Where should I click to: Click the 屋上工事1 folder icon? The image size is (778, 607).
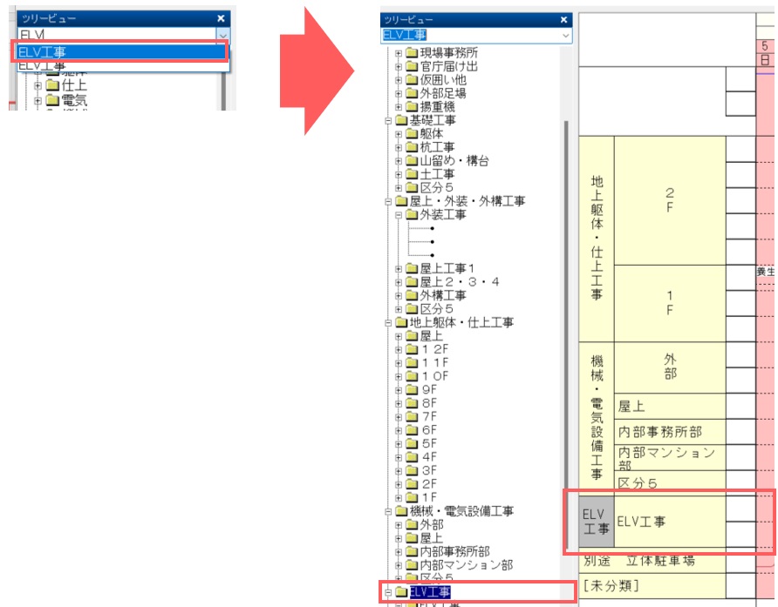(412, 268)
